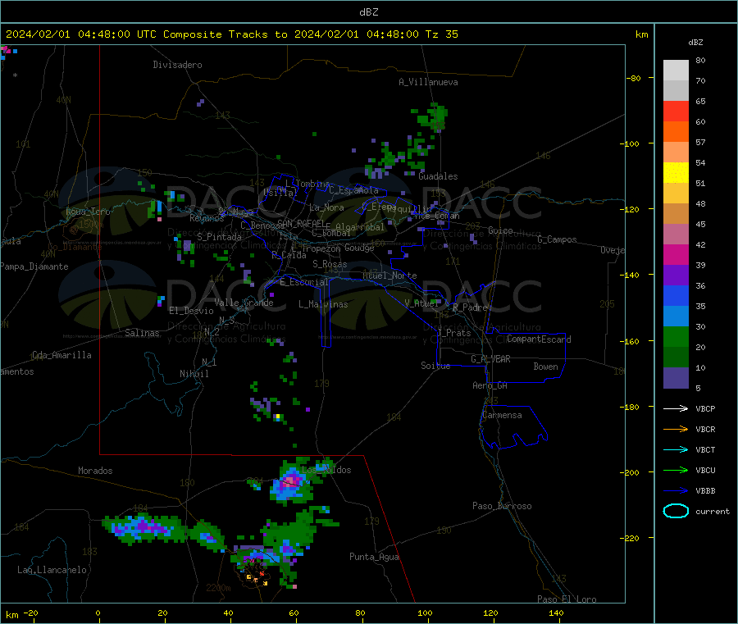
Task: Click the Salinas map label
Action: (142, 333)
